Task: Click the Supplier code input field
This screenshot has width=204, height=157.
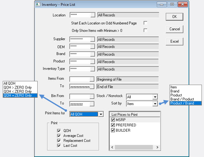Action: 80,39
